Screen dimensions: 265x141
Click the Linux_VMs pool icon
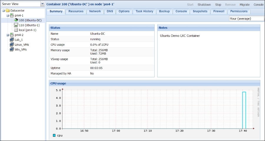(x=12, y=45)
